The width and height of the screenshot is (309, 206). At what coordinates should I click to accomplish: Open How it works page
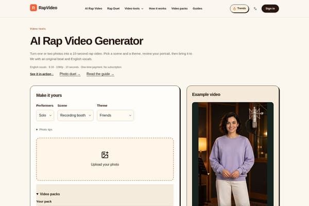[x=158, y=8]
